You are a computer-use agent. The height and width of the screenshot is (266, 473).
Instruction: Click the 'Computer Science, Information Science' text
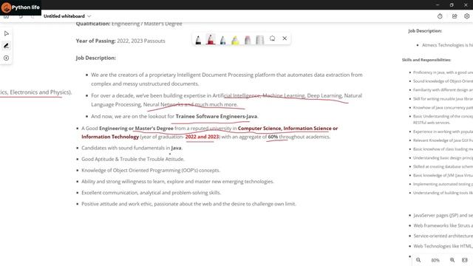[x=285, y=128]
